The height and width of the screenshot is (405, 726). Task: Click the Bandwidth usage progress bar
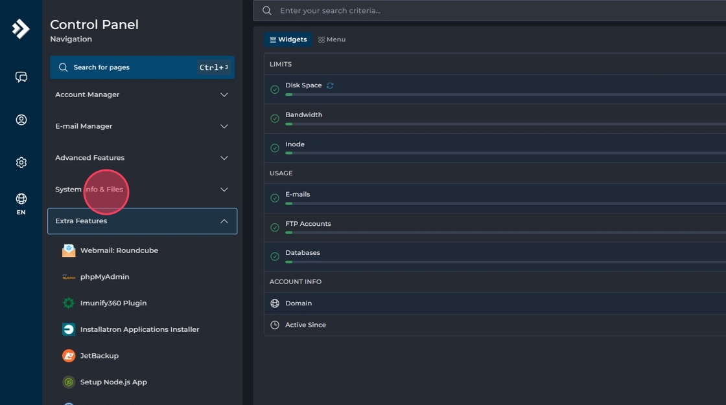click(506, 124)
